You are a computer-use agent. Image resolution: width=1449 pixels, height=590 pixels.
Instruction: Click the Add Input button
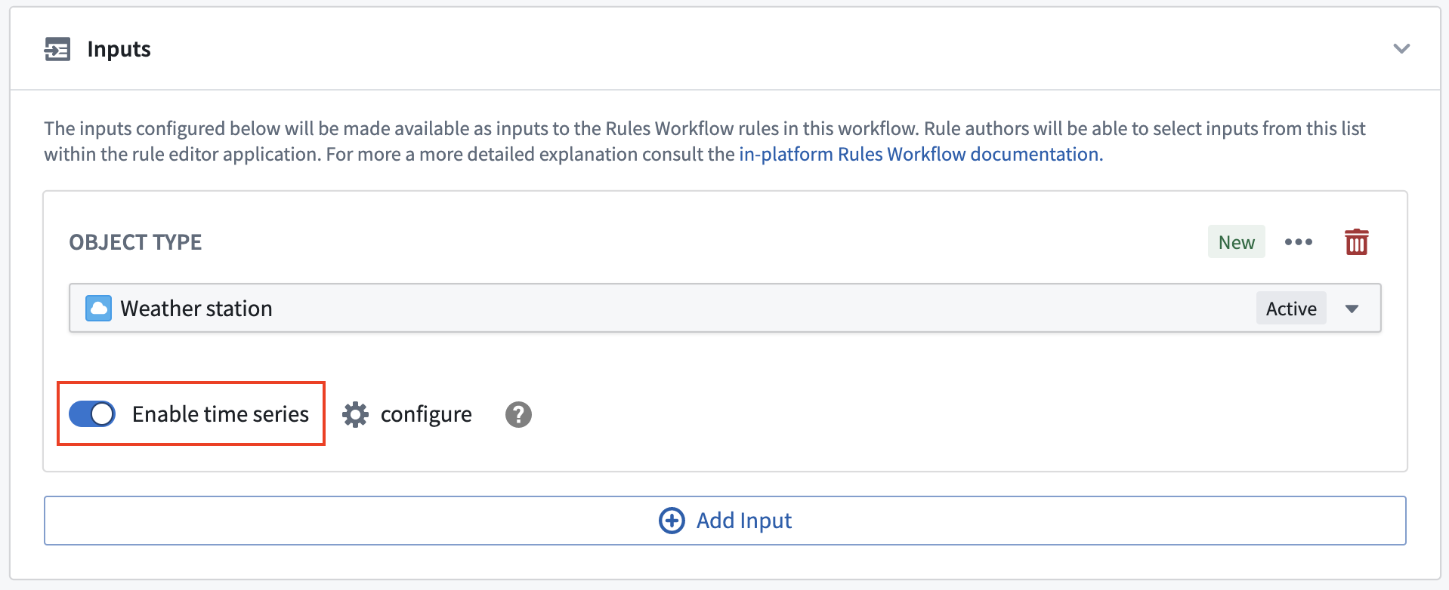[x=724, y=521]
